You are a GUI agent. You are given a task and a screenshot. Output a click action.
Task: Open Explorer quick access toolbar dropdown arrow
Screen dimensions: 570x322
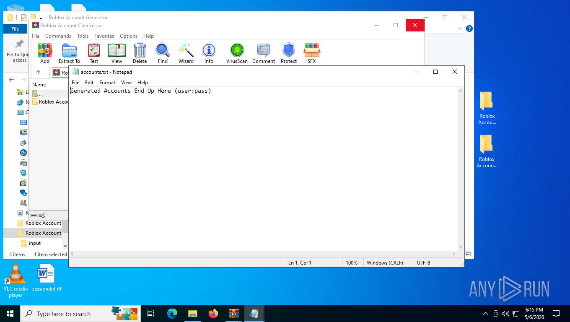click(41, 18)
